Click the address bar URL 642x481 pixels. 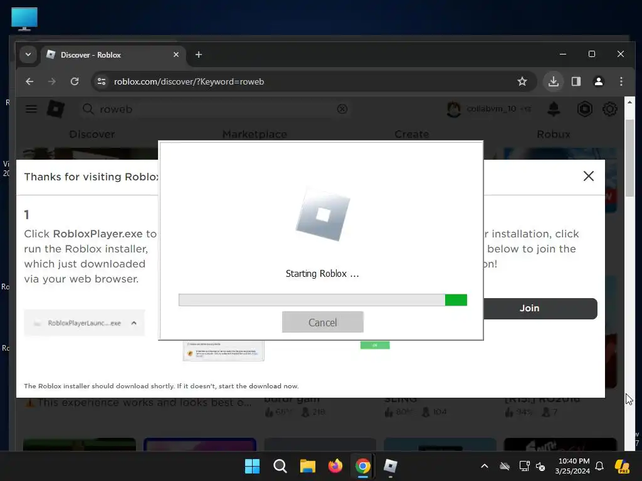[189, 81]
